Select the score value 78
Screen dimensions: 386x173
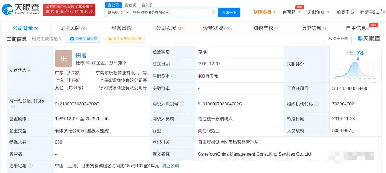tap(360, 52)
